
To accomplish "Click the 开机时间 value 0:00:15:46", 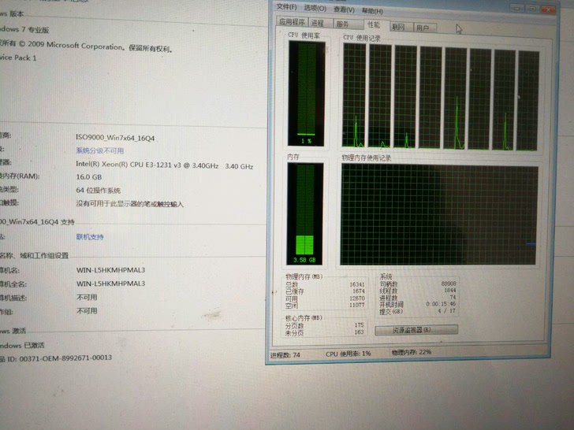I will [441, 304].
